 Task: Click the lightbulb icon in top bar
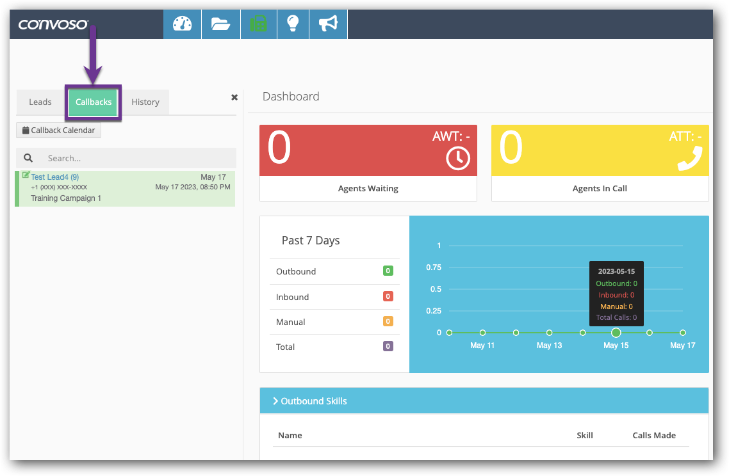(293, 24)
